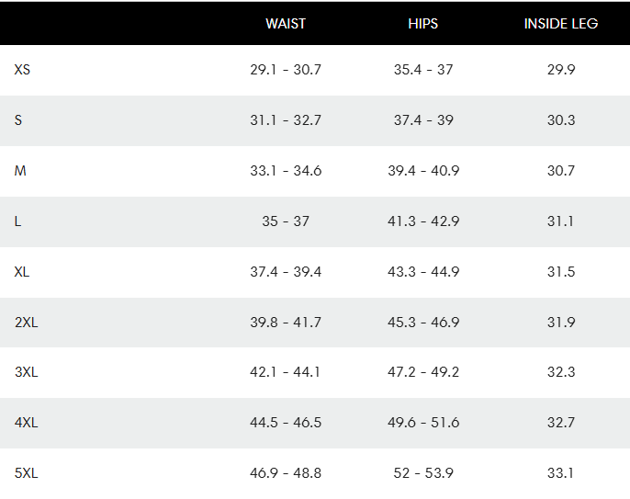630x499 pixels.
Task: Select the M size row label
Action: pos(20,171)
